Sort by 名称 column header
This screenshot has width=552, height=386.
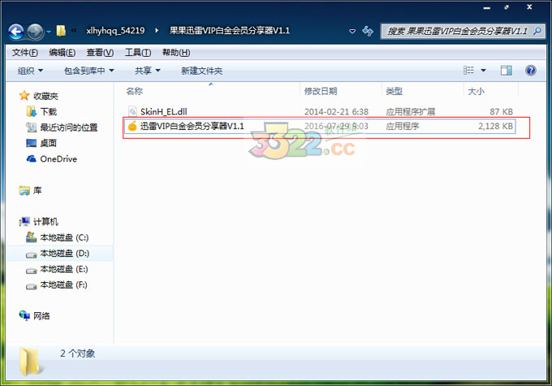tap(135, 91)
